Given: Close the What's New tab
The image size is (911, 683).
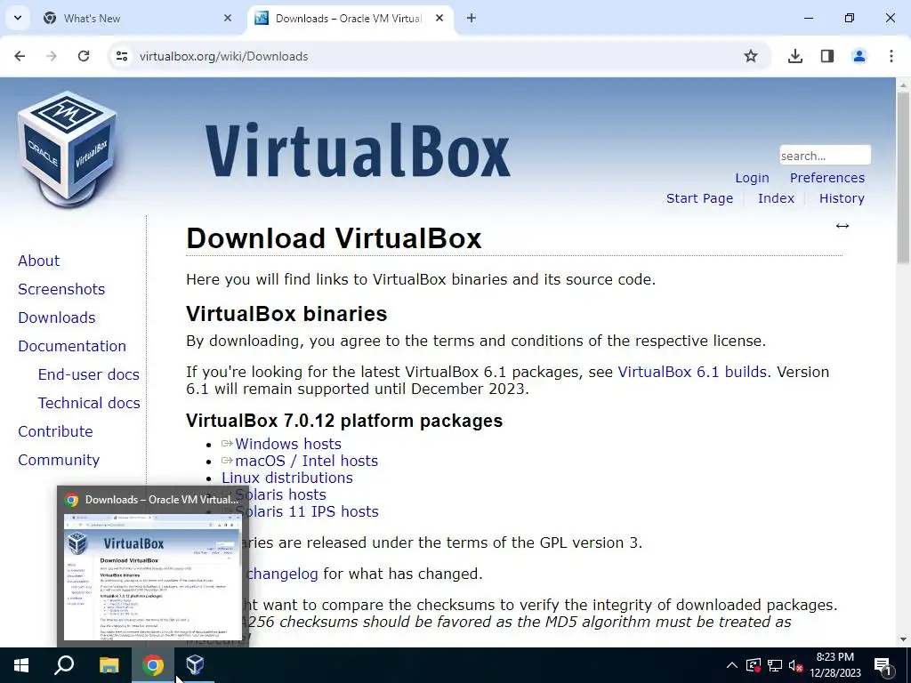Looking at the screenshot, I should (x=228, y=18).
